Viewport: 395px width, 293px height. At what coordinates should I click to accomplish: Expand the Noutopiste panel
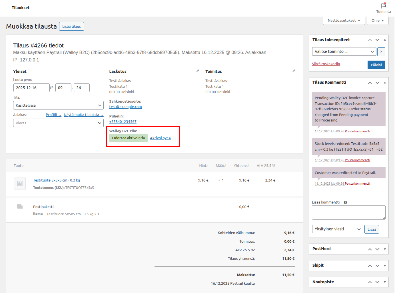385,282
